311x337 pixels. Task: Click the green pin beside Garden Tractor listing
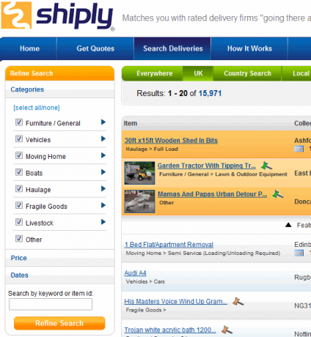pyautogui.click(x=266, y=166)
